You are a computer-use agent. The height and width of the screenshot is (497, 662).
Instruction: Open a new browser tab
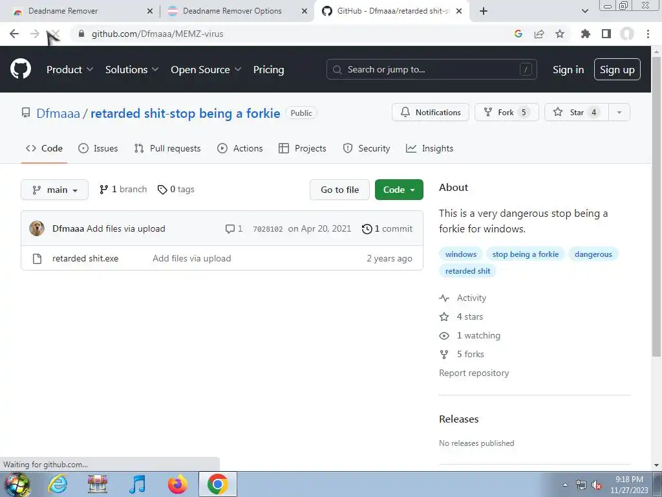click(484, 11)
